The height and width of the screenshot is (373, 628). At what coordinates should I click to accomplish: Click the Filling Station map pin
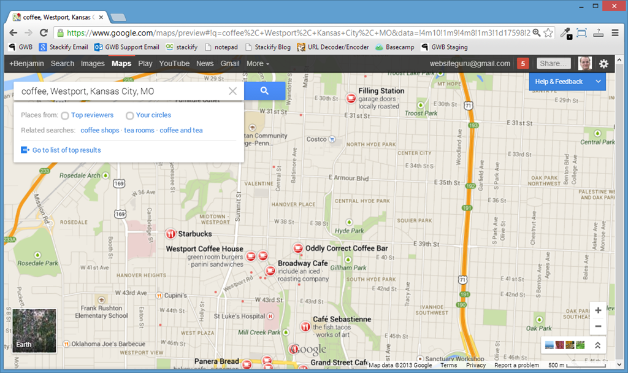point(351,98)
